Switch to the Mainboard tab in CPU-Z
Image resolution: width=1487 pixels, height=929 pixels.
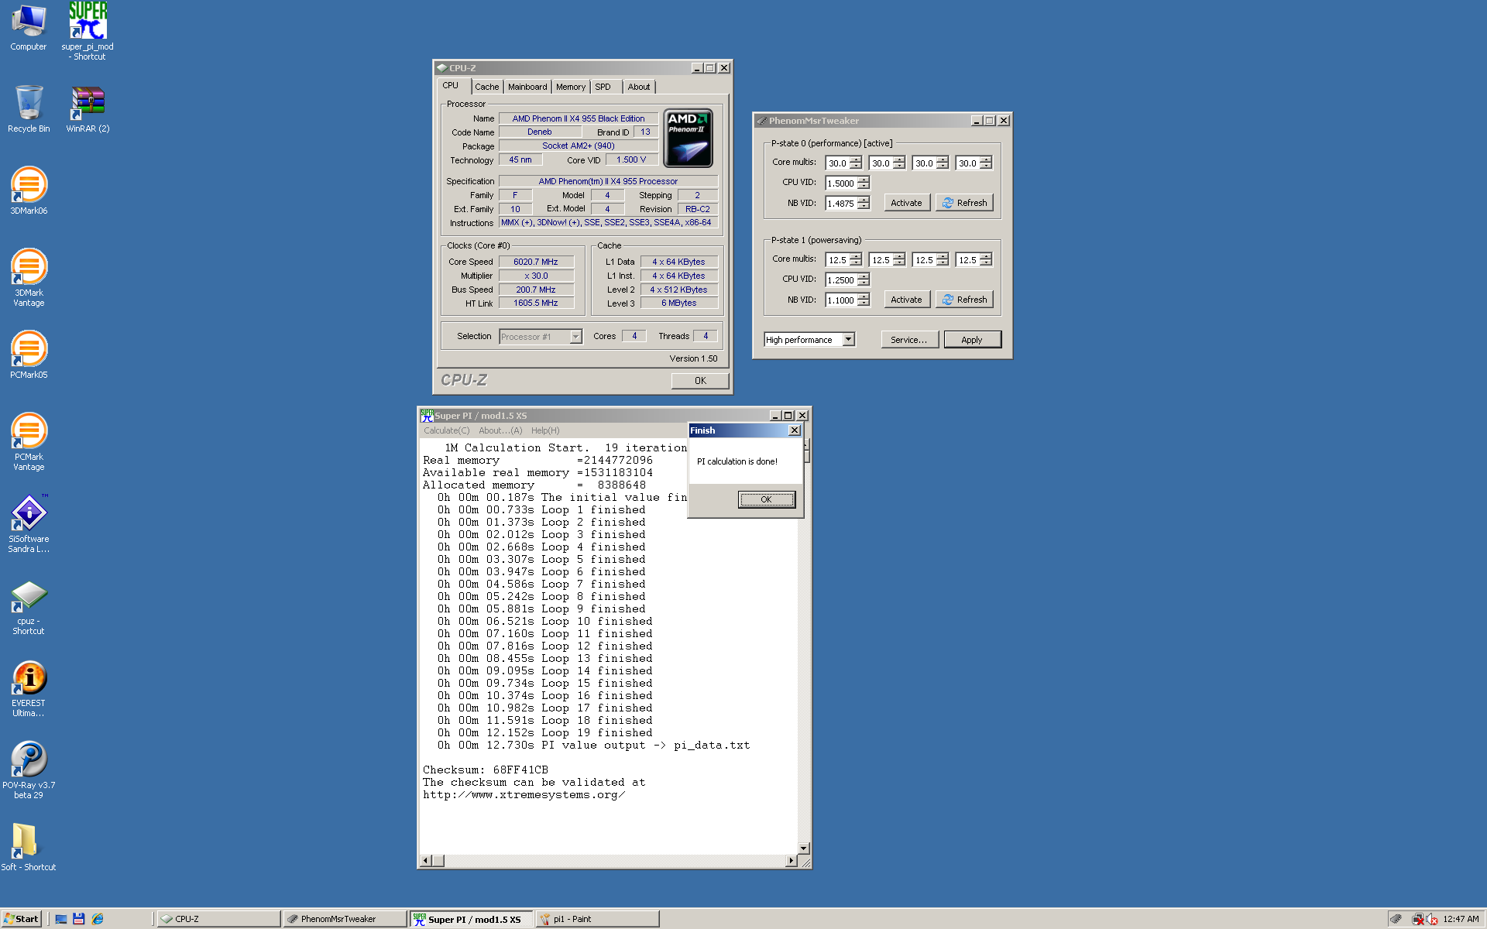[x=527, y=87]
